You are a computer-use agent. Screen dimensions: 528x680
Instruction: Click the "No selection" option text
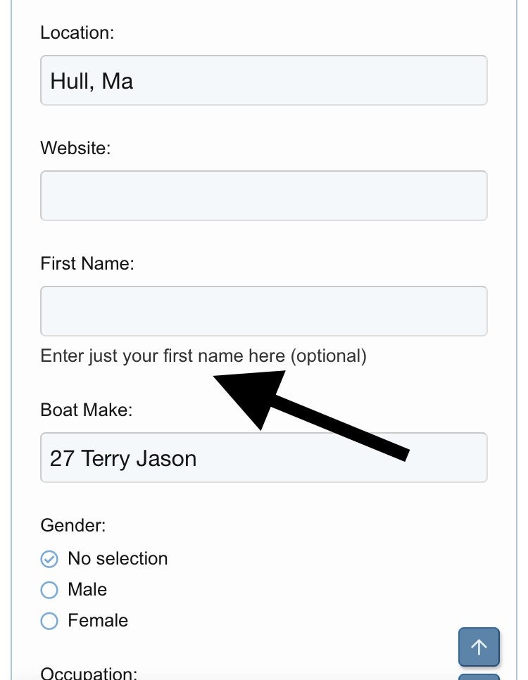tap(118, 559)
